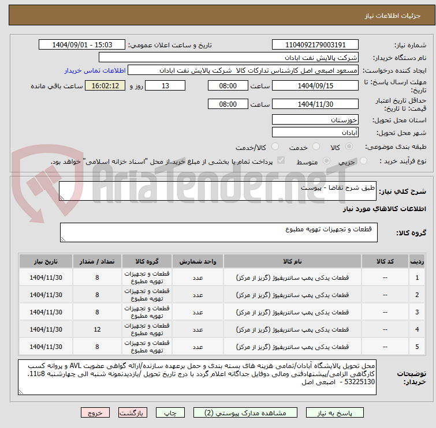Click the تعداد / مقدار column header
Image resolution: width=436 pixels, height=428 pixels.
[97, 261]
